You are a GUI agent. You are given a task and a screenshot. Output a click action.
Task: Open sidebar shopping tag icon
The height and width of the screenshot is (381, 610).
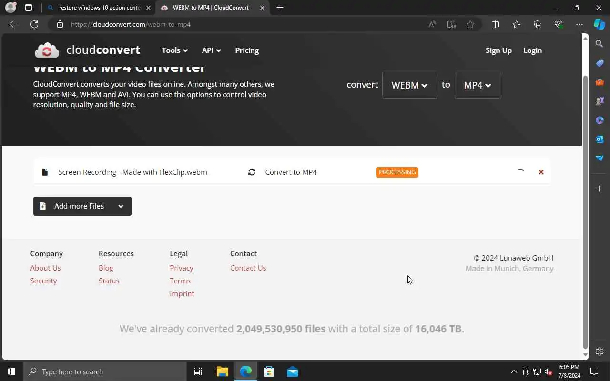600,63
